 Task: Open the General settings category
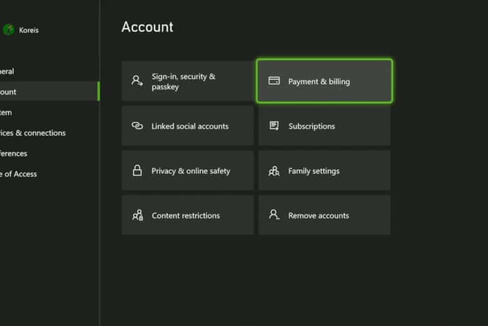pos(8,71)
